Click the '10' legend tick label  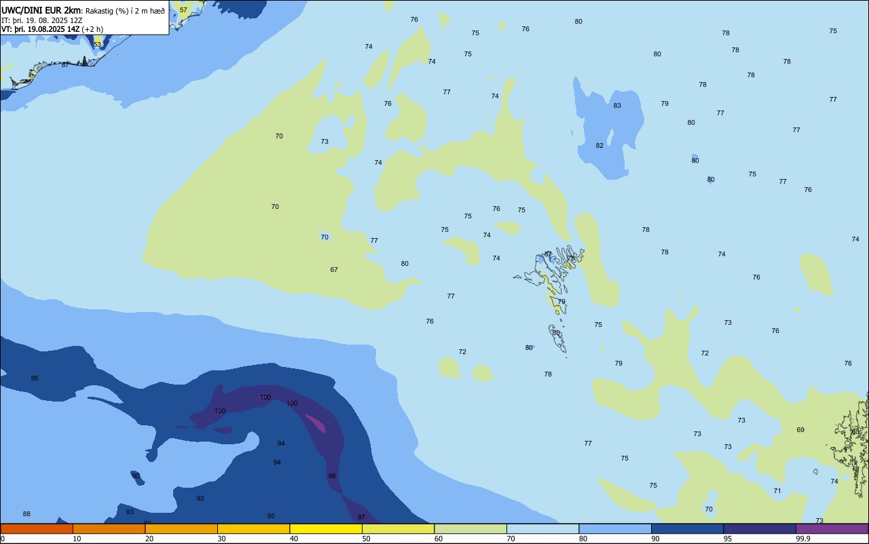point(77,539)
